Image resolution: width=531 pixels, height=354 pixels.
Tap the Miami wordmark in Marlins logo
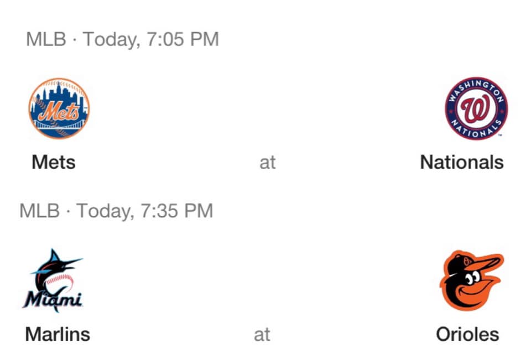53,299
